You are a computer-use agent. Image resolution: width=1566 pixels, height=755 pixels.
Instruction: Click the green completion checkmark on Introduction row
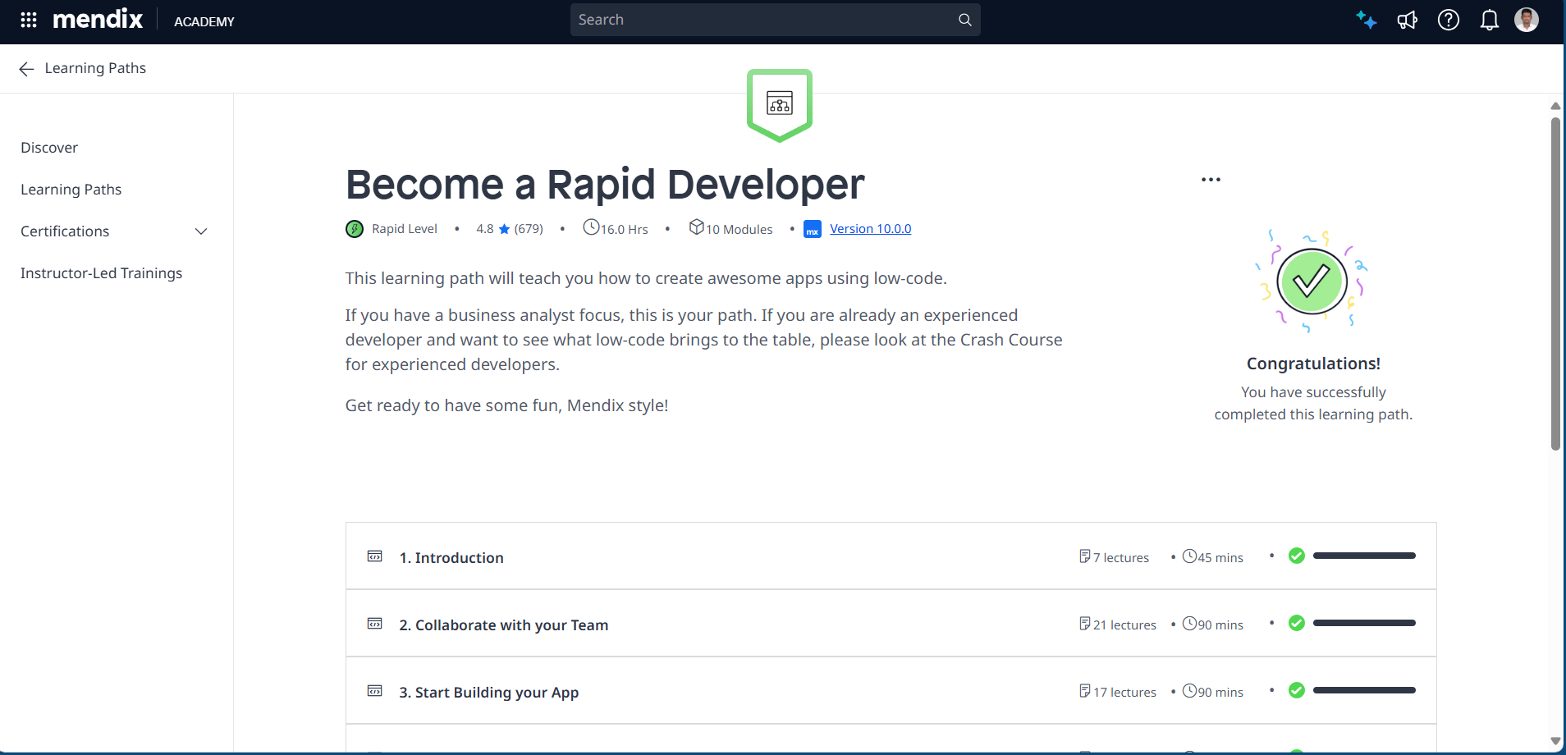tap(1298, 556)
